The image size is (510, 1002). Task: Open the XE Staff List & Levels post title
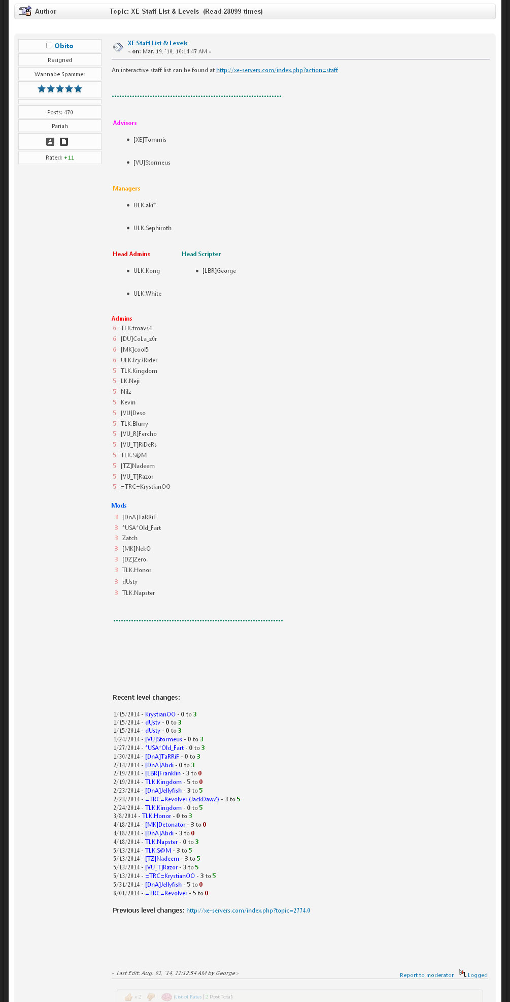[157, 43]
